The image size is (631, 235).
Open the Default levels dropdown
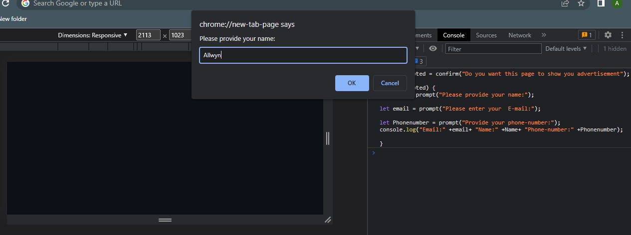566,49
